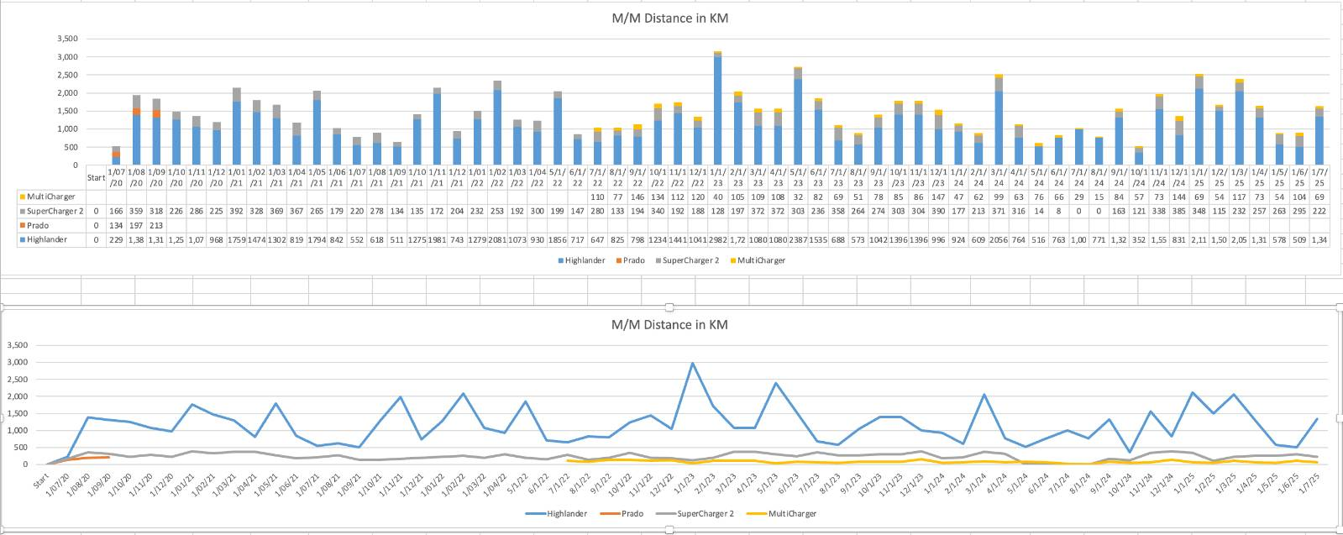Click the bar chart title text
This screenshot has width=1343, height=535.
click(669, 18)
